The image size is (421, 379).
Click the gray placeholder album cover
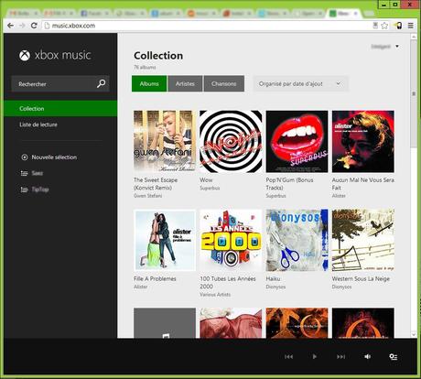click(x=165, y=323)
